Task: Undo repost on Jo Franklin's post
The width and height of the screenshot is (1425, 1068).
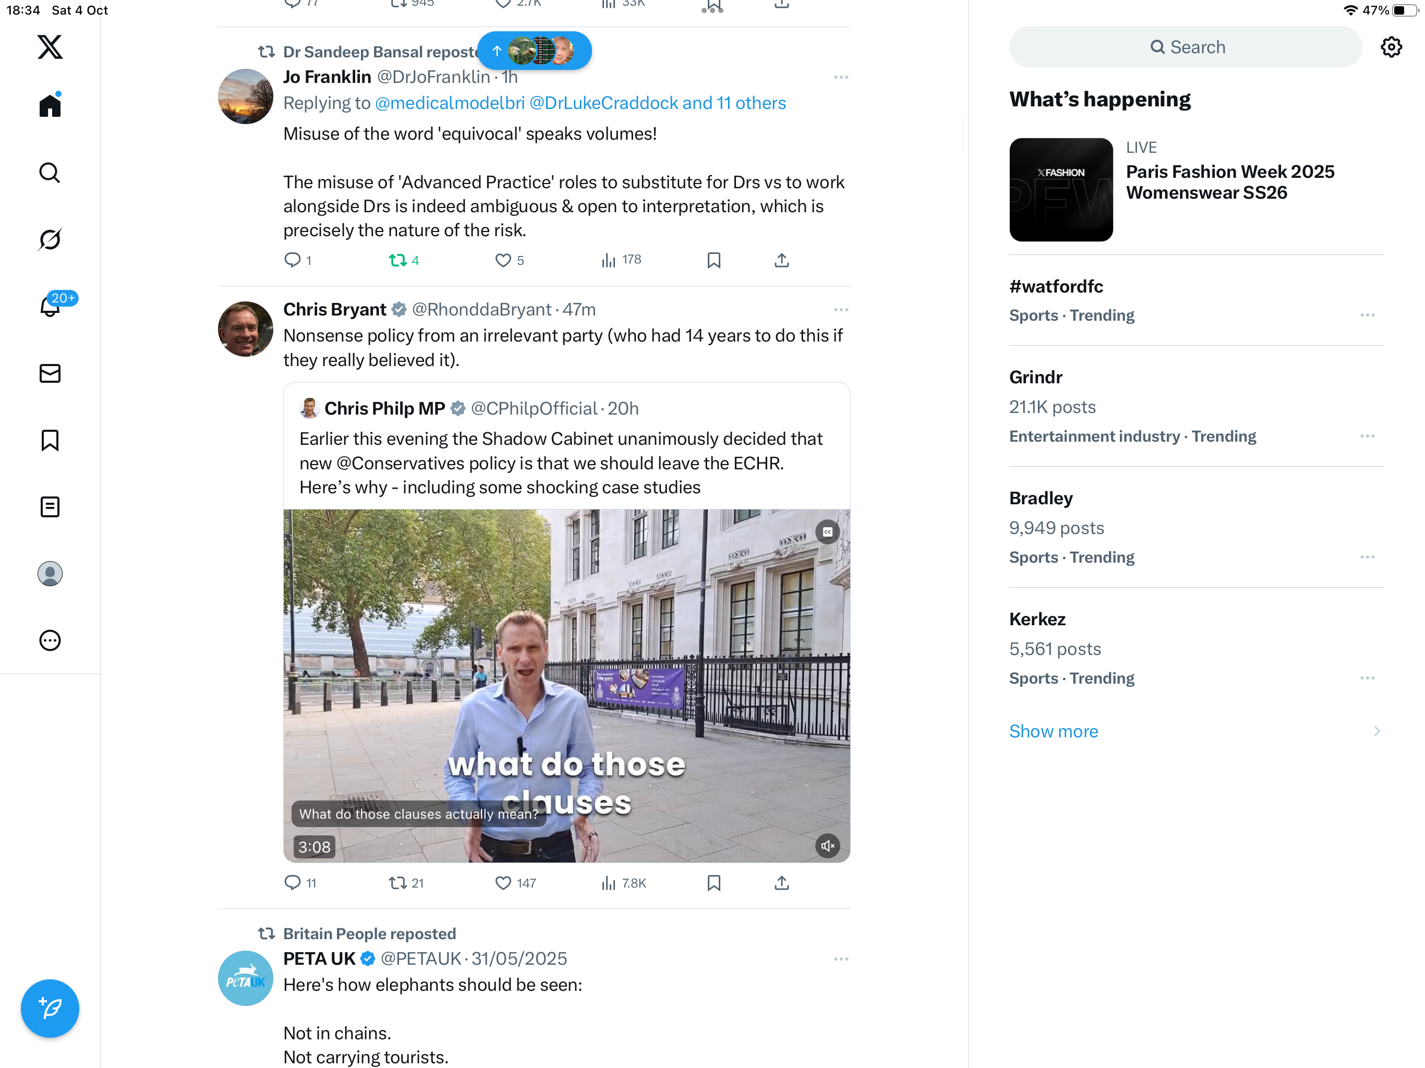Action: 397,260
